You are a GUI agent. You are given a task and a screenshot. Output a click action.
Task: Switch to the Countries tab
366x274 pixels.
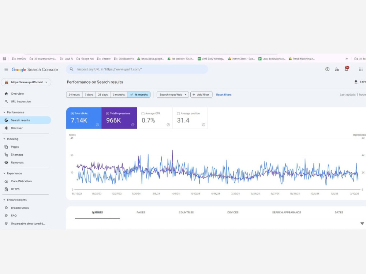[x=186, y=213]
